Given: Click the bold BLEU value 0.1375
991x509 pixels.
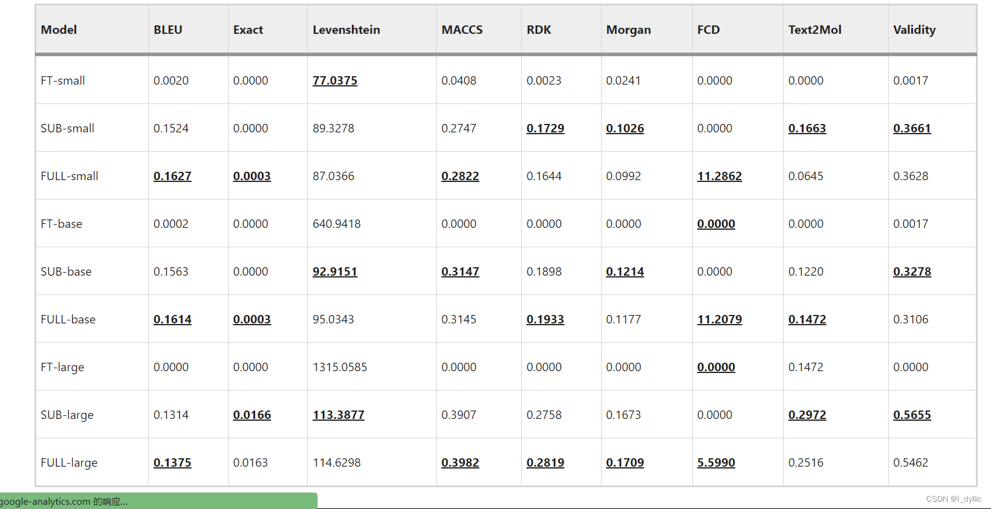Looking at the screenshot, I should [172, 462].
